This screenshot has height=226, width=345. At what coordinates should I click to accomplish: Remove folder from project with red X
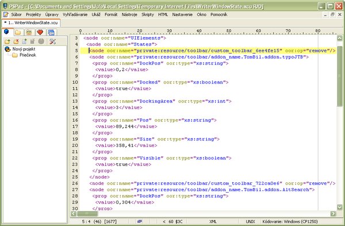[x=16, y=41]
